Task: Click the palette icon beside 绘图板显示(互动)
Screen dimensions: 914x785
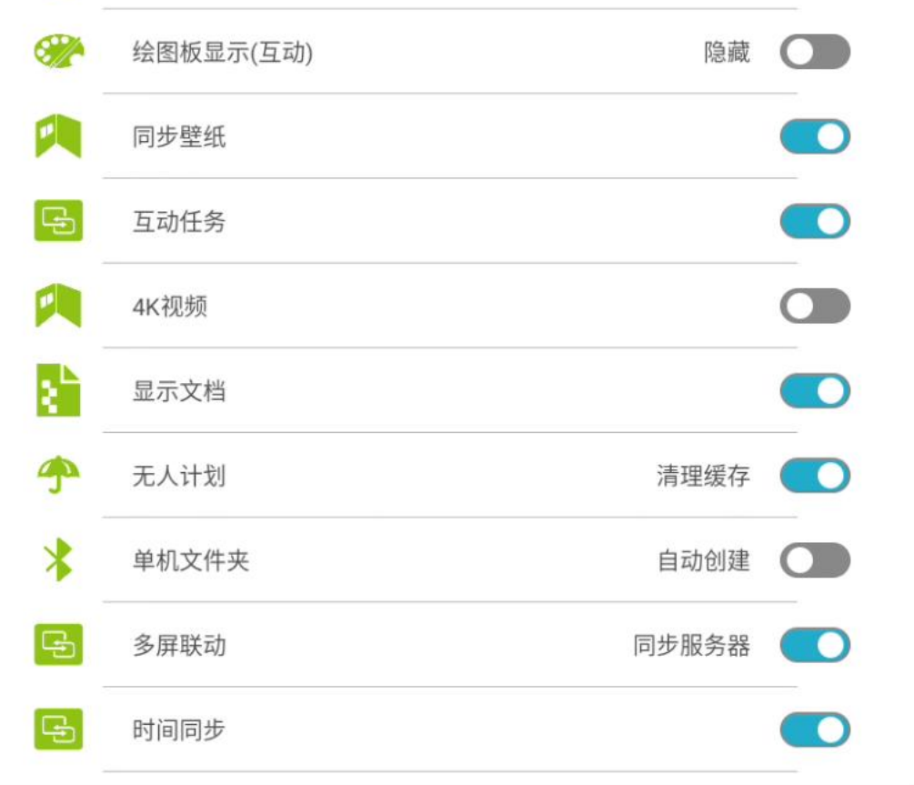Action: 58,52
